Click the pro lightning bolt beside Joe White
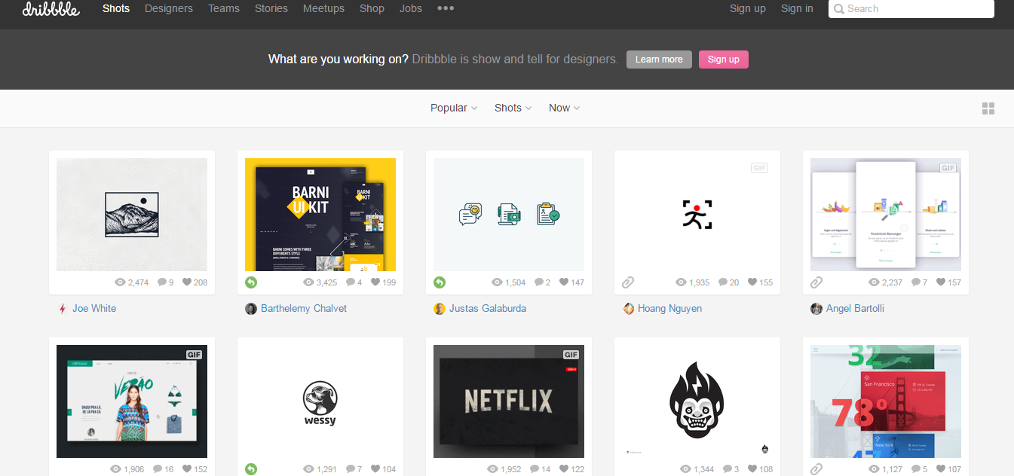Image resolution: width=1014 pixels, height=476 pixels. coord(63,308)
